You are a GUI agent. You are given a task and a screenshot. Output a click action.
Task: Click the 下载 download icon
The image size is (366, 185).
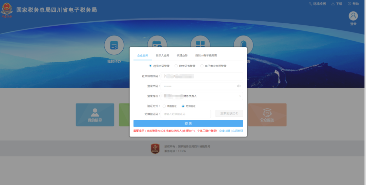pyautogui.click(x=333, y=4)
